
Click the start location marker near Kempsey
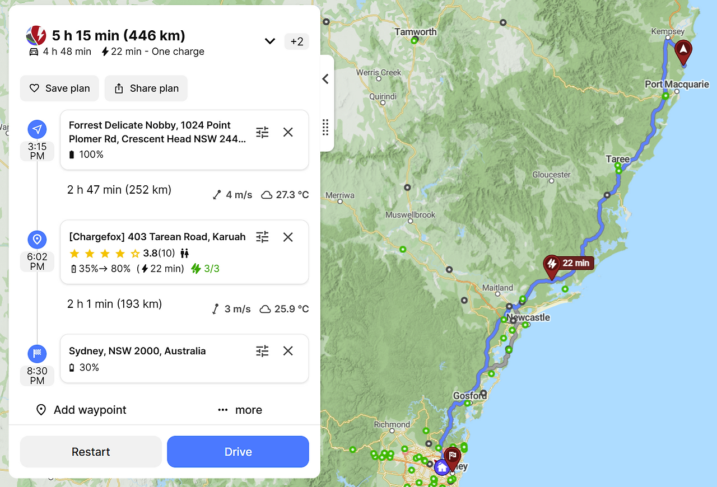683,51
